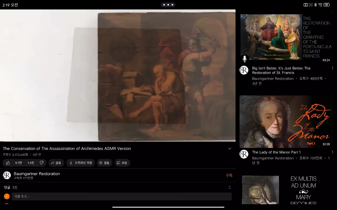
Task: Open 'Big Isn't Better' video title
Action: [281, 70]
